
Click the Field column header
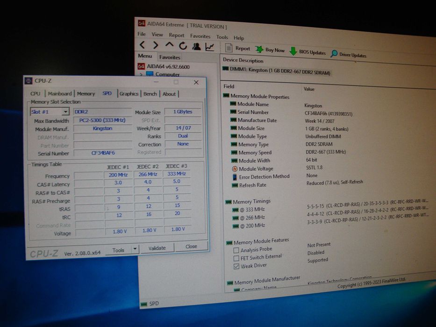(229, 86)
